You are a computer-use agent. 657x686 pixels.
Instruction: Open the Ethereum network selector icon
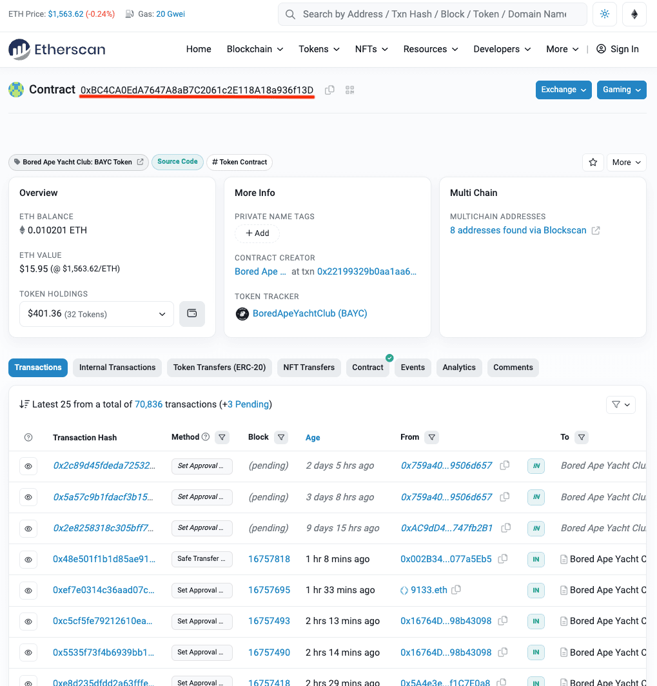(x=634, y=14)
